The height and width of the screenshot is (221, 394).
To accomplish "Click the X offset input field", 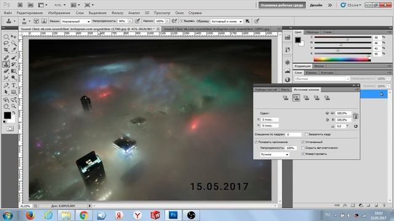I will tap(270, 120).
